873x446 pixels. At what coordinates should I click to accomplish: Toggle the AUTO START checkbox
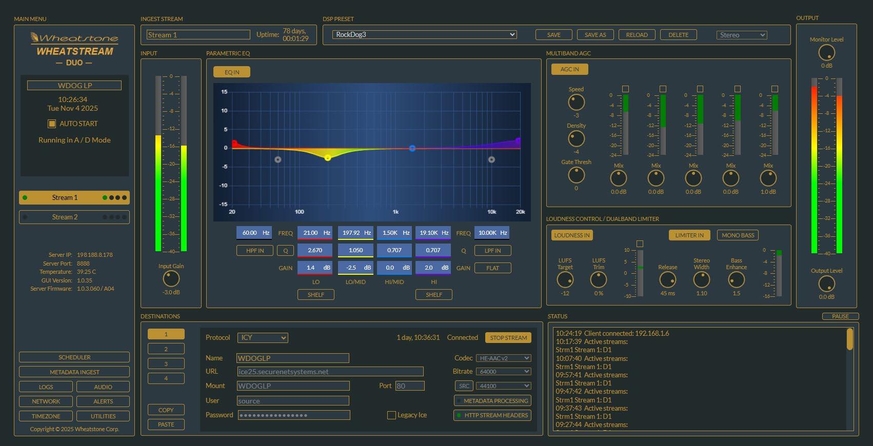coord(52,124)
